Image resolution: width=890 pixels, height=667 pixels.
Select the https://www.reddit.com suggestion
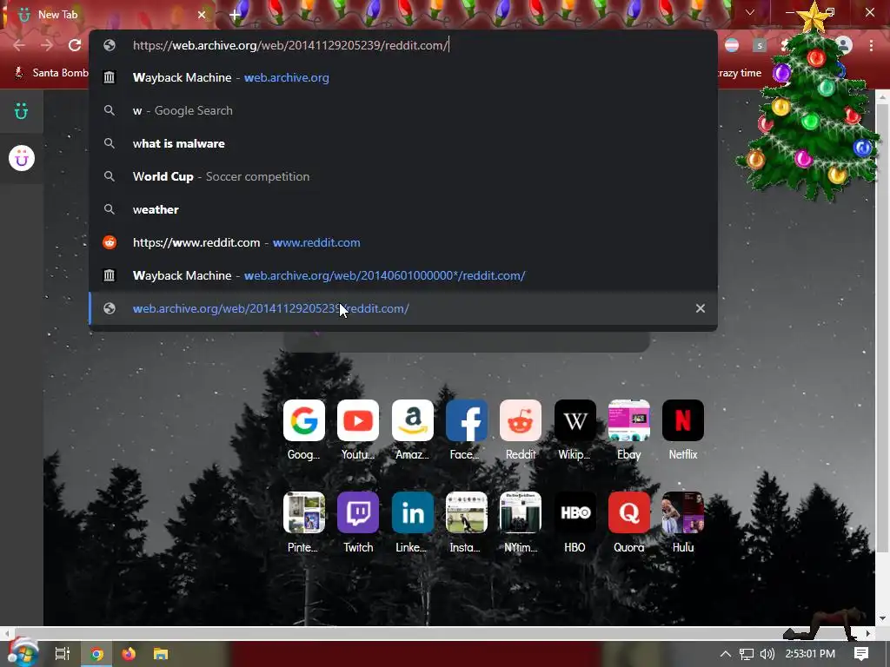(403, 242)
